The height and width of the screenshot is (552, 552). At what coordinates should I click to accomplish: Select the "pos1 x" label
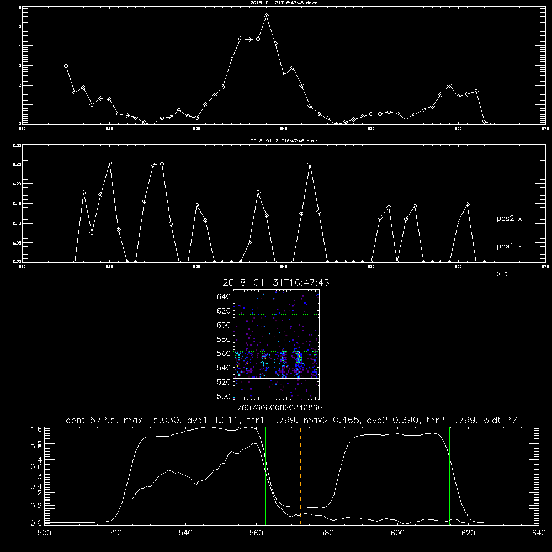point(509,246)
